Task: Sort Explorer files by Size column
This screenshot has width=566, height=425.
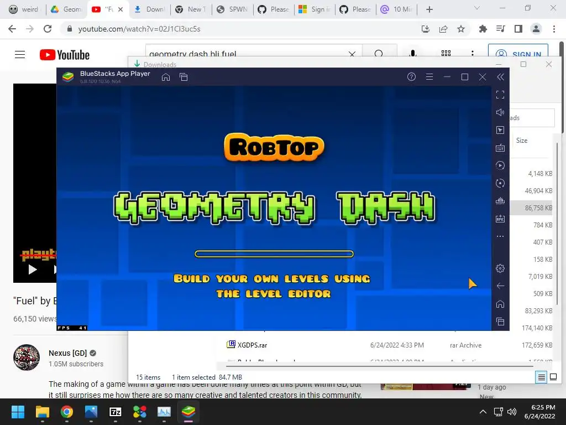Action: click(522, 141)
